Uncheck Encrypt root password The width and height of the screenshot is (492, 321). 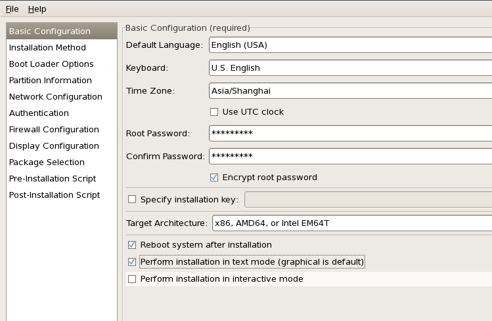(x=214, y=178)
